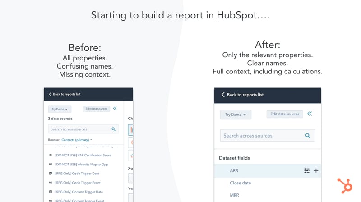Screen dimensions: 361x202
Task: Collapse the After sidebar with the double-chevron icon
Action: tap(310, 114)
